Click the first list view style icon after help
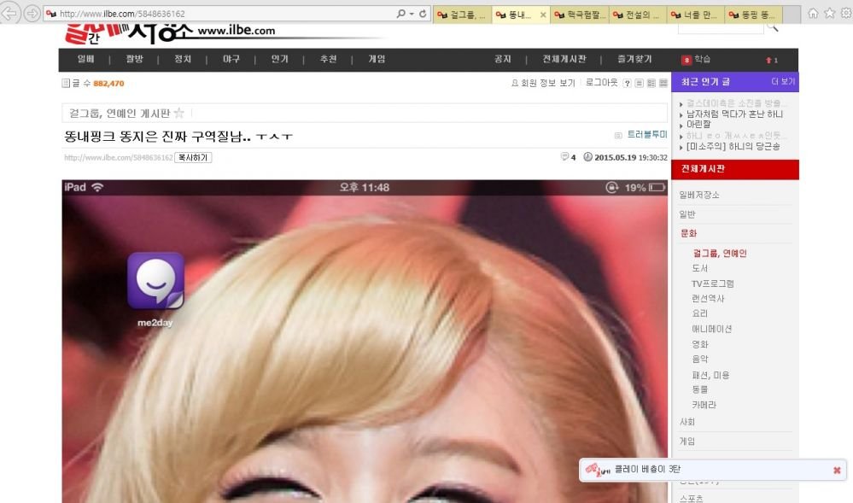The width and height of the screenshot is (853, 503). click(x=640, y=84)
